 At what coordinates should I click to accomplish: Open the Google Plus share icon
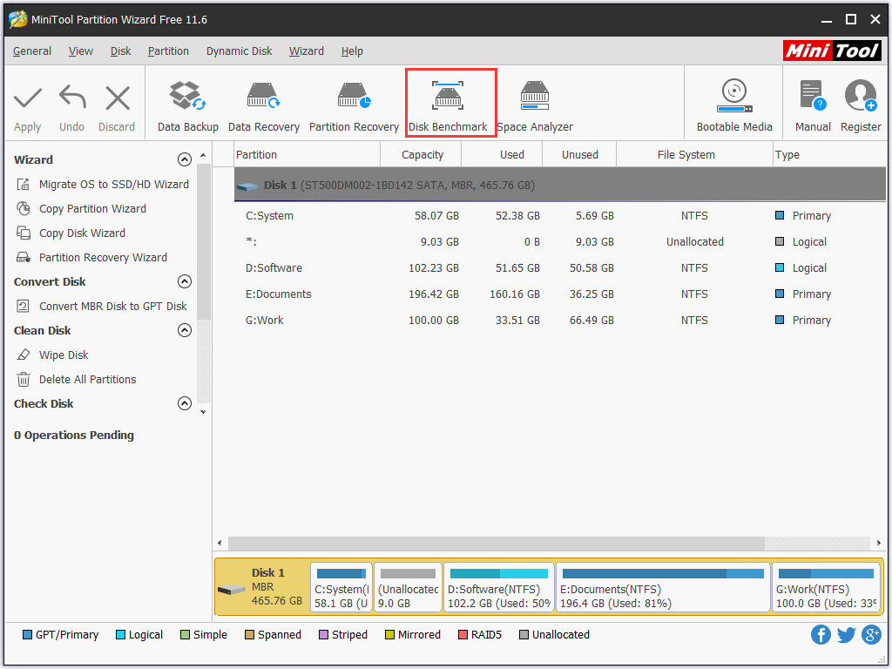[x=871, y=634]
